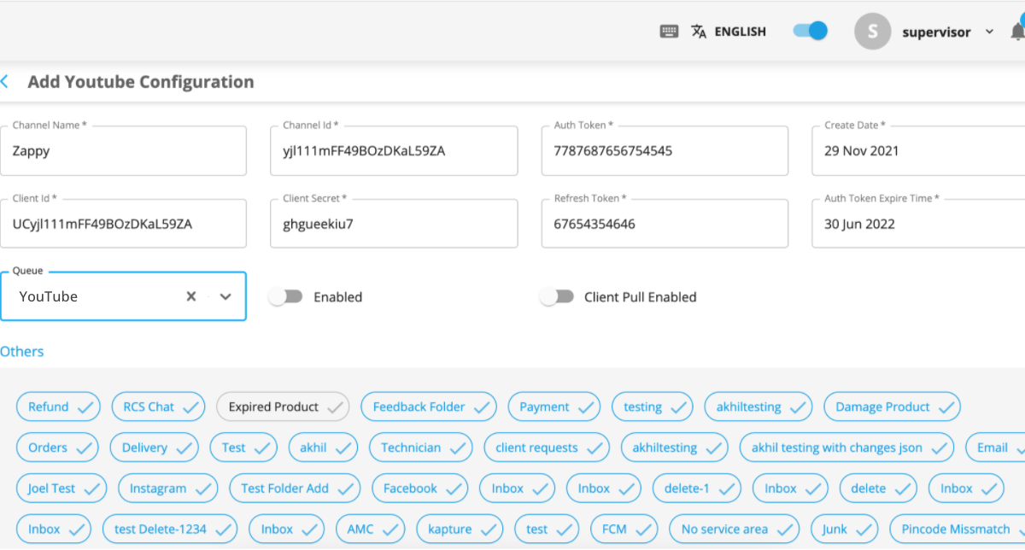Click the keyboard shortcuts icon
The image size is (1025, 550).
point(670,32)
